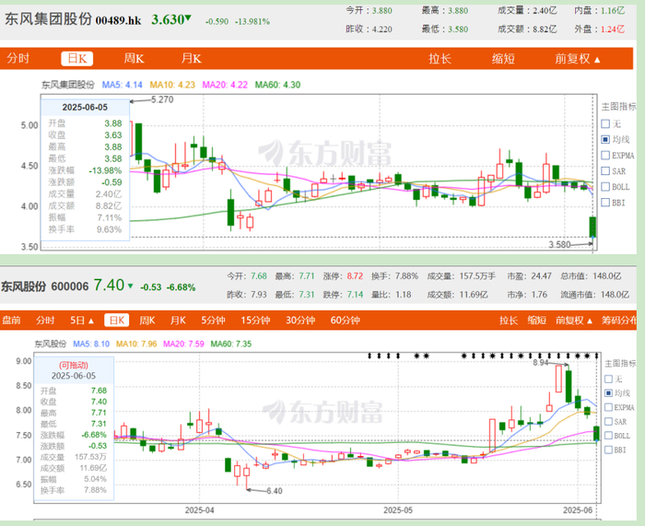Image resolution: width=645 pixels, height=526 pixels.
Task: Click MA10: 7.96 legend in bottom chart
Action: pyautogui.click(x=136, y=344)
